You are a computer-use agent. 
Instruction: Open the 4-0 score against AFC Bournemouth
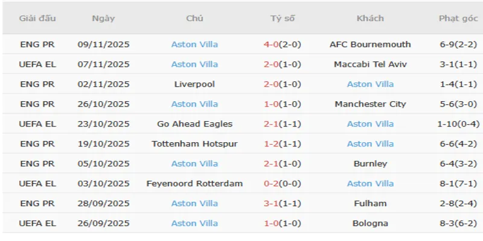283,45
